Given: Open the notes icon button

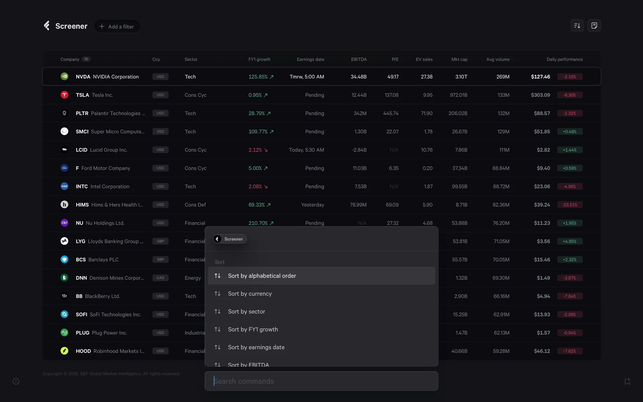Looking at the screenshot, I should point(594,26).
